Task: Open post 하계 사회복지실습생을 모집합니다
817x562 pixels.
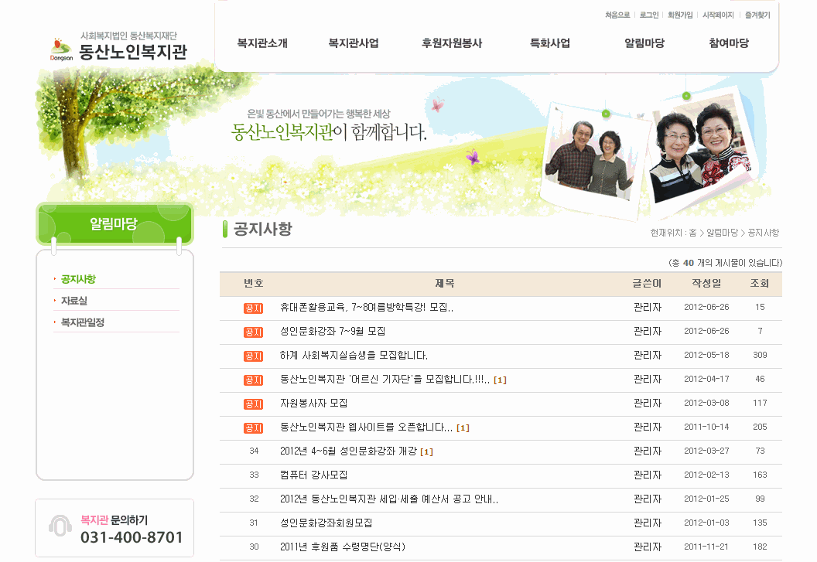Action: [x=354, y=356]
